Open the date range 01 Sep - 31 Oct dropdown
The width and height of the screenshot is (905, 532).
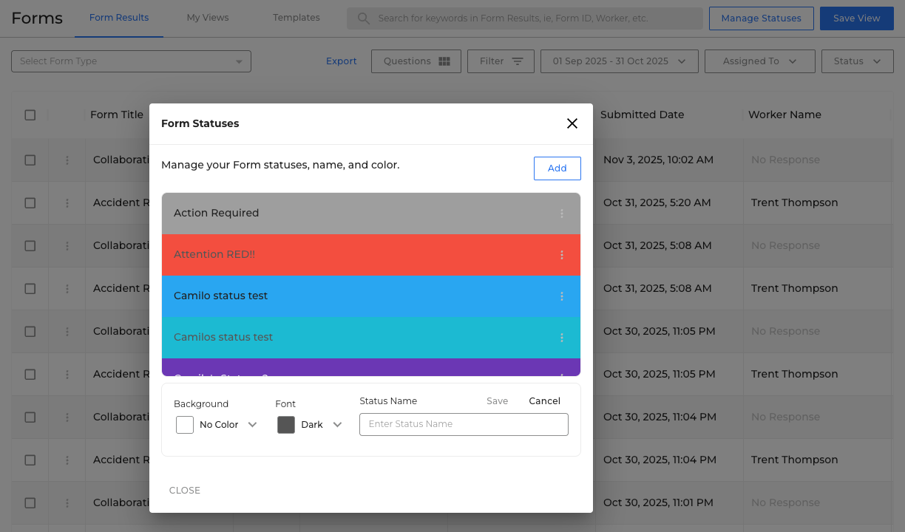click(620, 61)
